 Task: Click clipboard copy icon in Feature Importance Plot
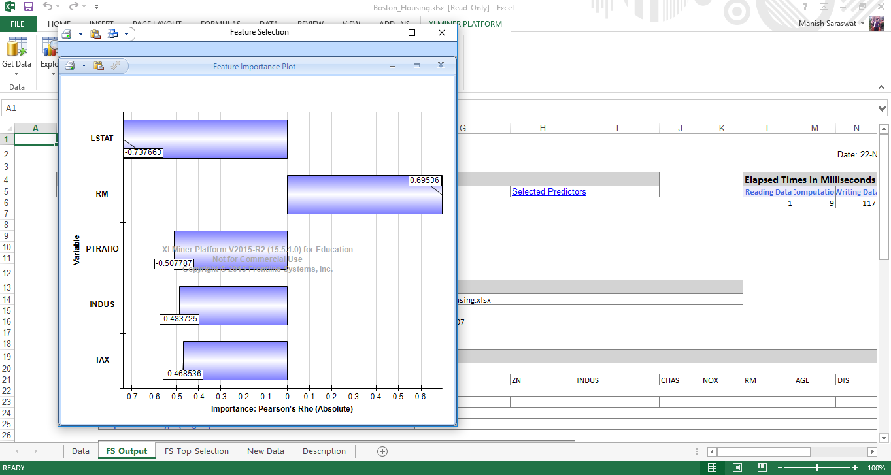[x=98, y=66]
